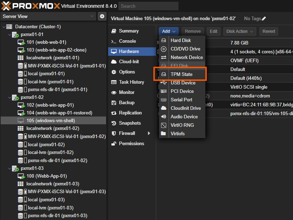This screenshot has height=220, width=293.
Task: Click the VM 101 (webb-web-01) monitor icon
Action: 21,42
